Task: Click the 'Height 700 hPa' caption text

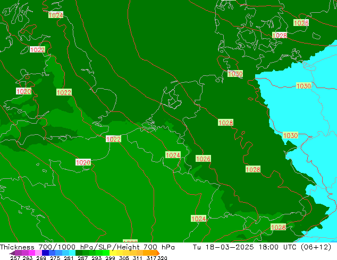Action: [136, 247]
